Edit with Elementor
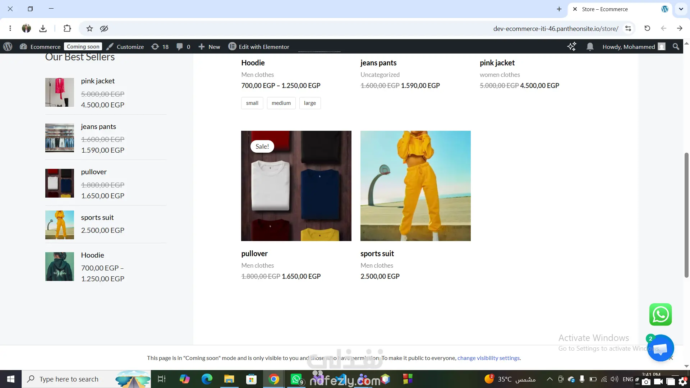The height and width of the screenshot is (388, 690). coord(259,47)
